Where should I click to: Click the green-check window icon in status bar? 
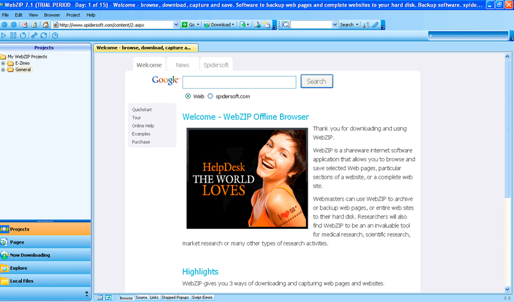coord(108,298)
